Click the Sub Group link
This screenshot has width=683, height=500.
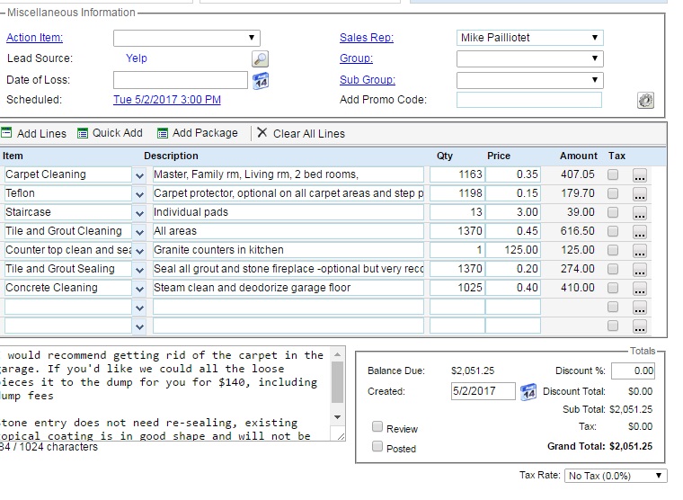tap(368, 80)
